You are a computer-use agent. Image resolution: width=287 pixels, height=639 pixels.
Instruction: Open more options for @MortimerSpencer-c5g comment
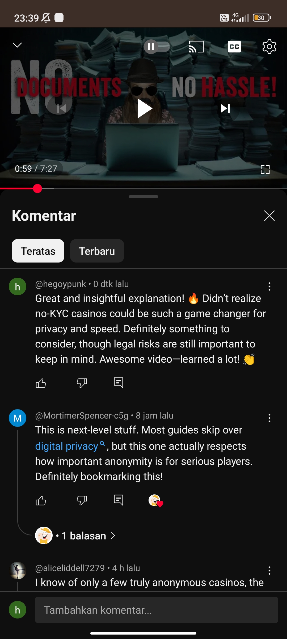[269, 418]
